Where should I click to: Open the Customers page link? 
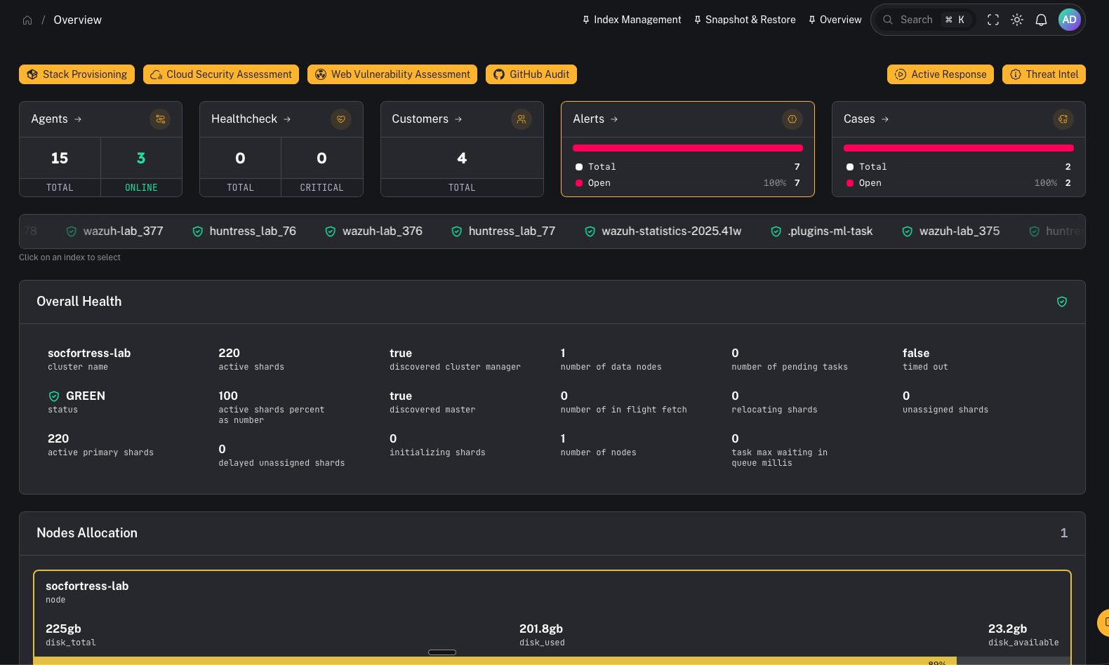click(427, 119)
